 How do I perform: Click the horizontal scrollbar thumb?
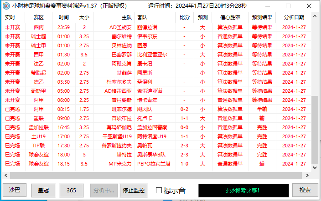point(156,175)
